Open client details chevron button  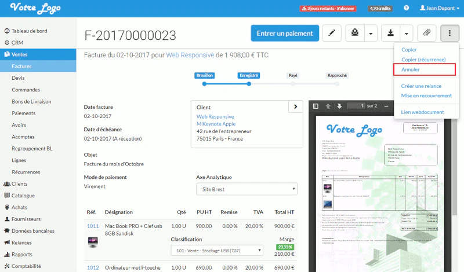click(x=295, y=106)
